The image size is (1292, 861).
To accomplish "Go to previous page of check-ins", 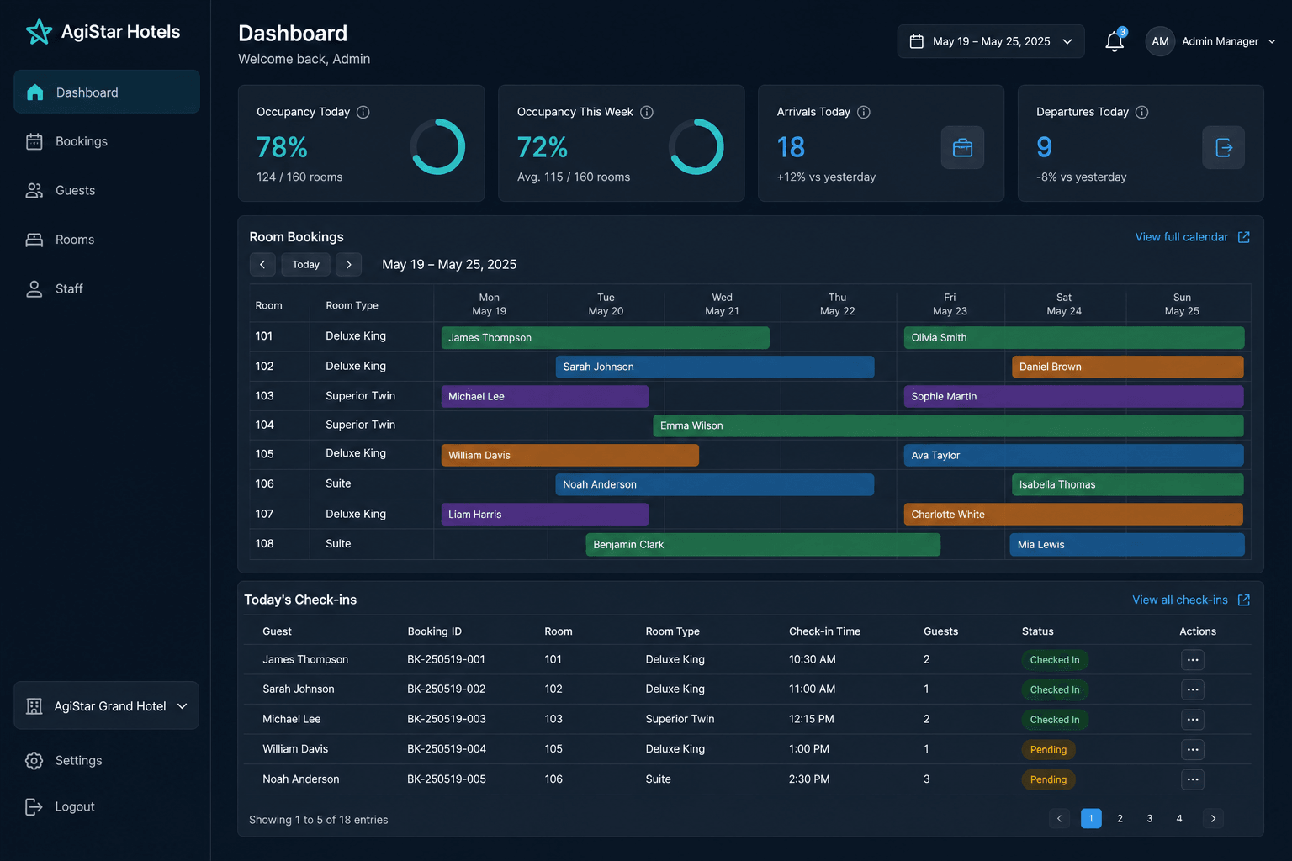I will [1060, 818].
